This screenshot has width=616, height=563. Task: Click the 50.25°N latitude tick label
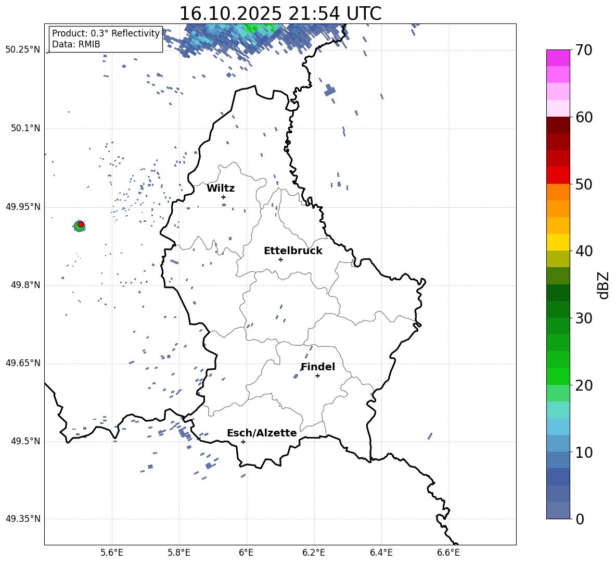coord(23,50)
